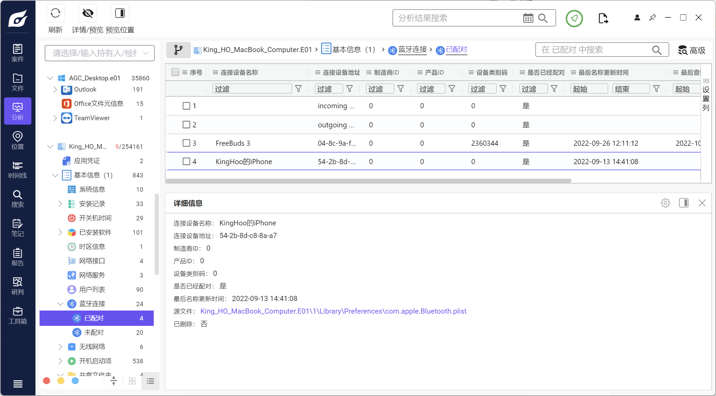716x396 pixels.
Task: Click the export file icon in the title bar
Action: pyautogui.click(x=603, y=18)
